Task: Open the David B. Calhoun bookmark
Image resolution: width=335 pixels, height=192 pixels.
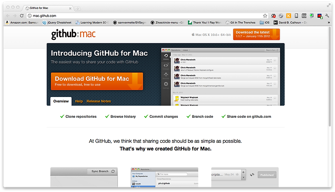Action: 290,23
